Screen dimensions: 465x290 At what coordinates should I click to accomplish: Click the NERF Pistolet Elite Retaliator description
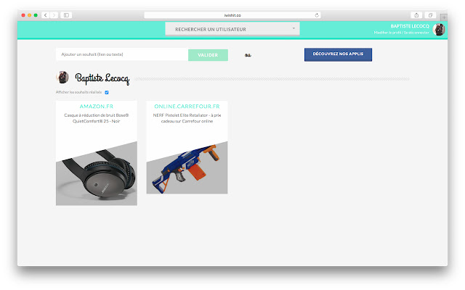point(187,118)
